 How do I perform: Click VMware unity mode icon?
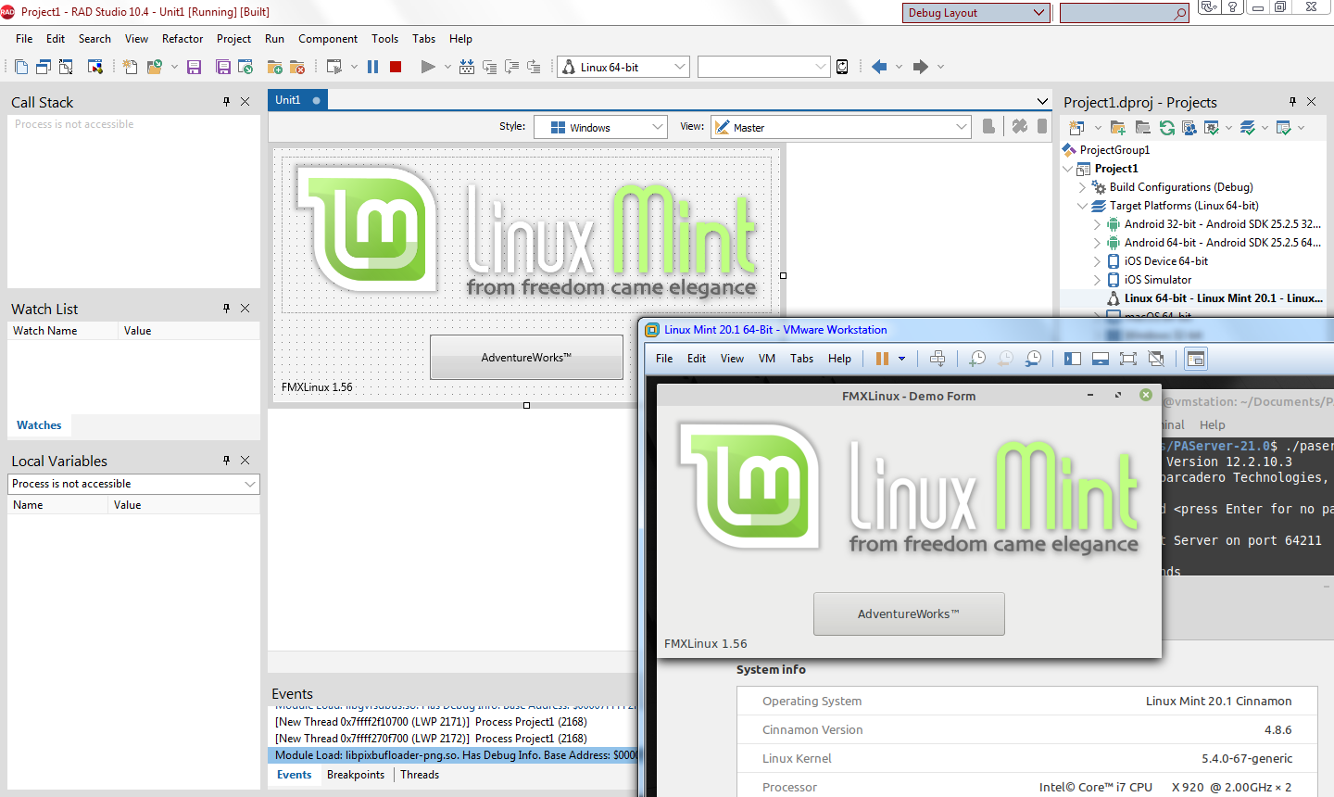tap(1156, 359)
